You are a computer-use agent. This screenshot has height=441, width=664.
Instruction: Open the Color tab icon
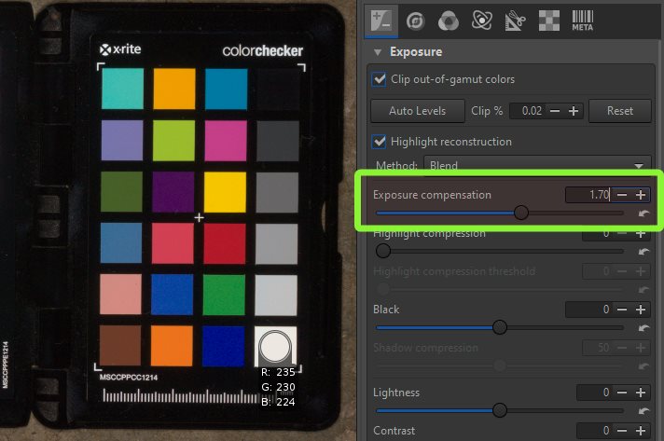click(448, 21)
